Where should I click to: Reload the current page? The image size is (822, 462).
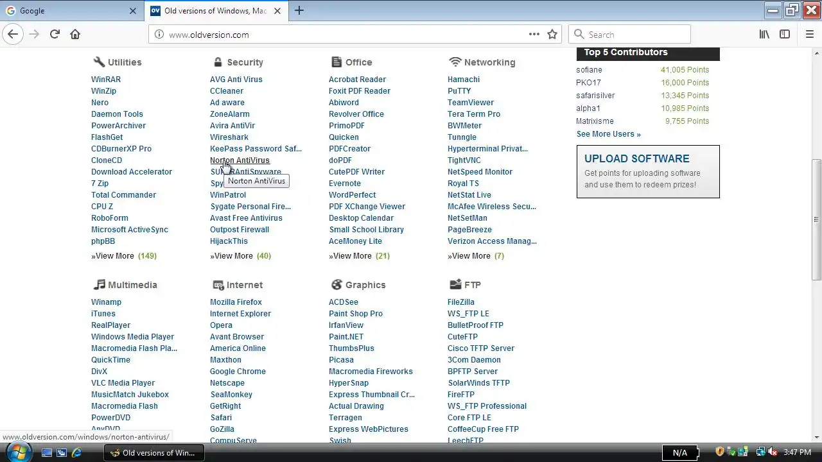pyautogui.click(x=55, y=35)
